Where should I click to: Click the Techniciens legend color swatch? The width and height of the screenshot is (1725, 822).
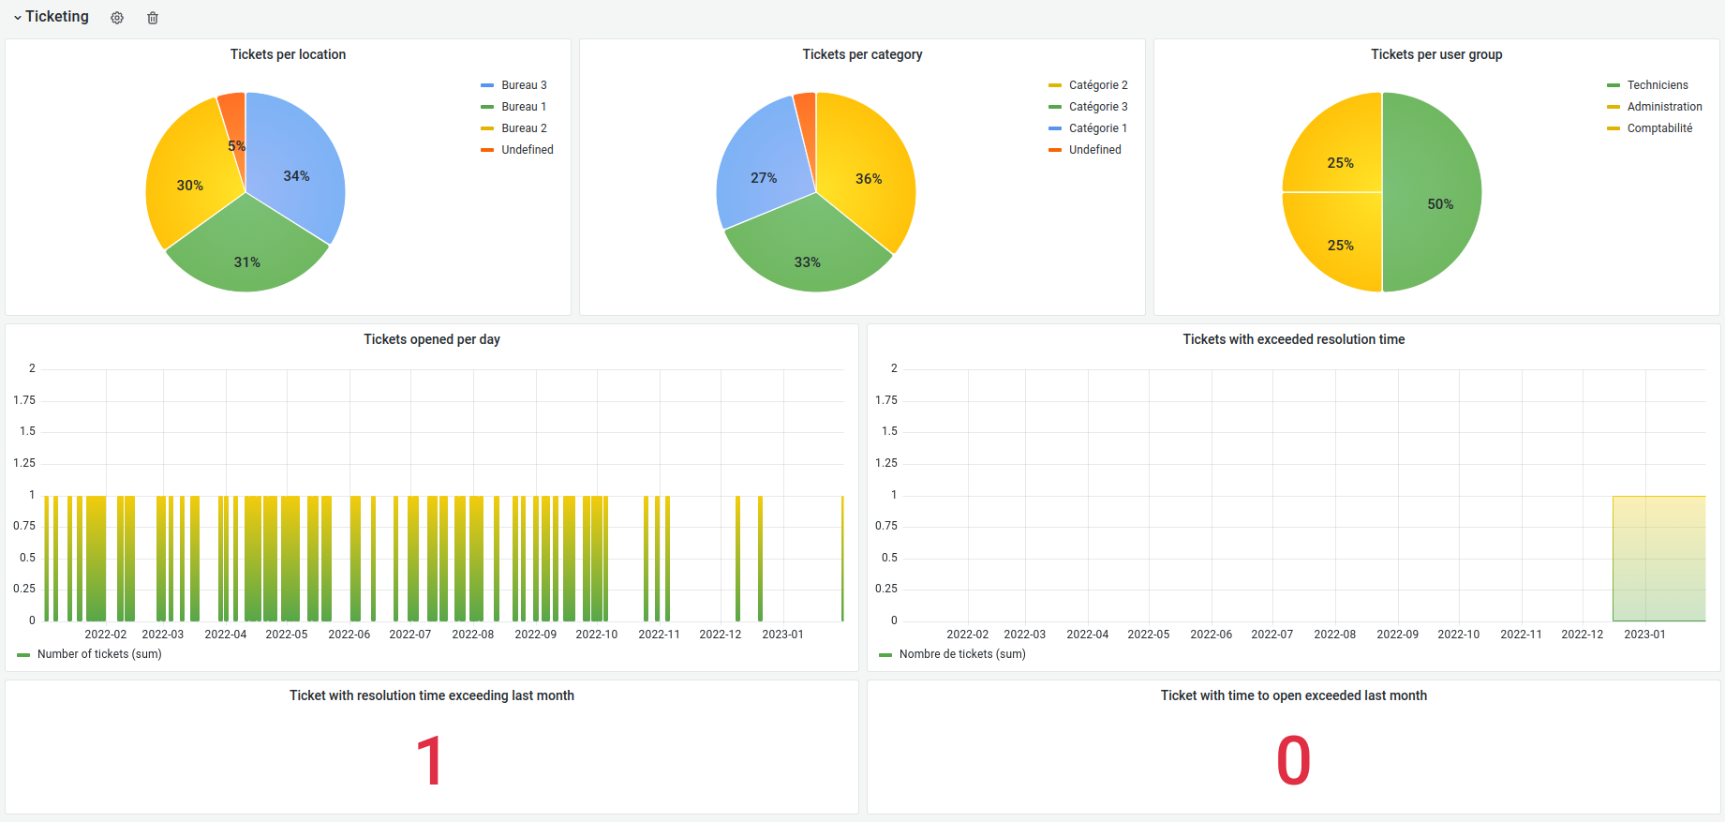pyautogui.click(x=1613, y=85)
